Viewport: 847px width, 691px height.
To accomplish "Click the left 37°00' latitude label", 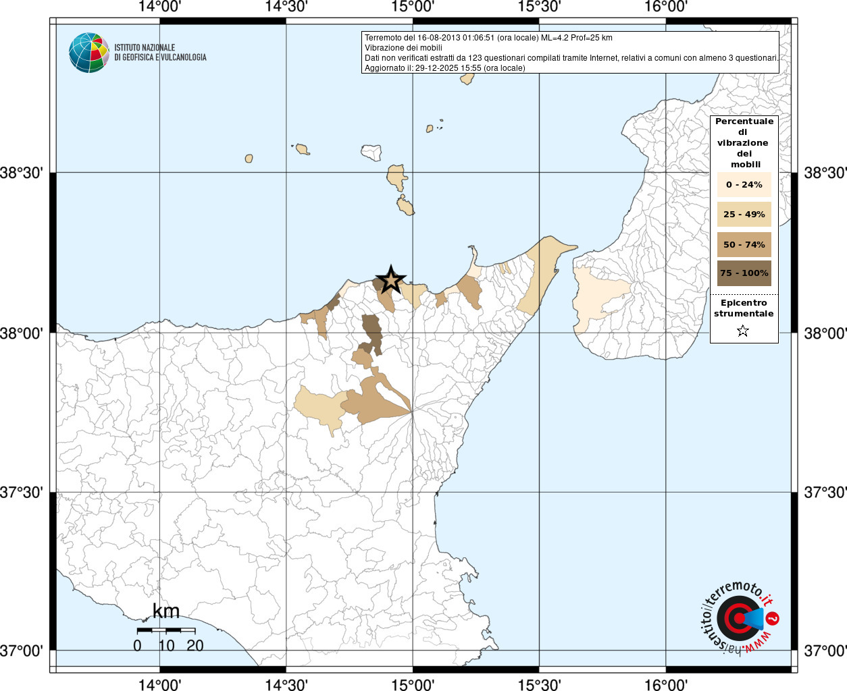I will 22,651.
